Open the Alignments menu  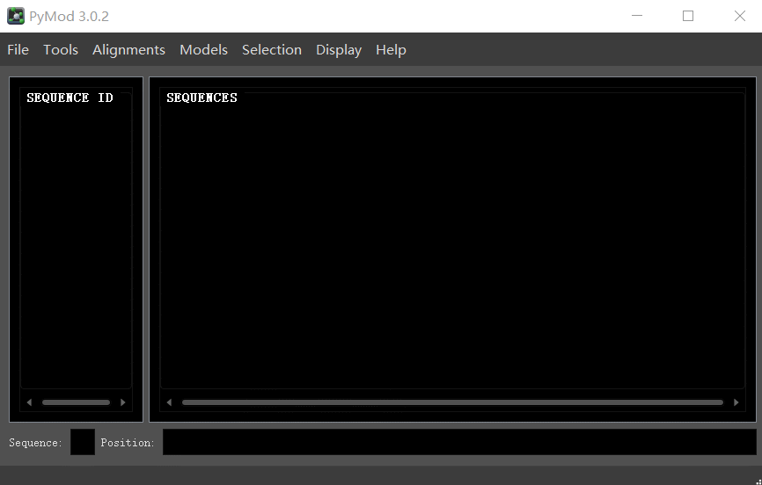tap(128, 50)
